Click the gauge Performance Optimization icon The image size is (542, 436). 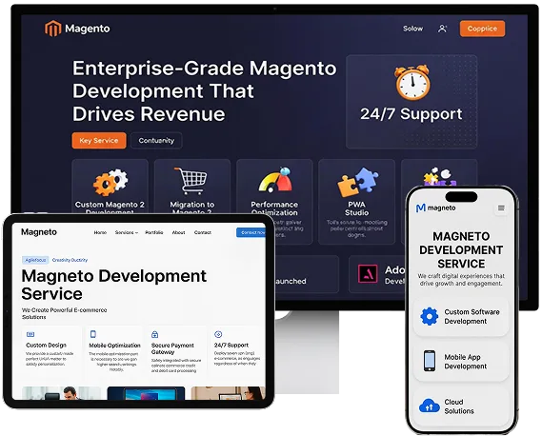275,180
